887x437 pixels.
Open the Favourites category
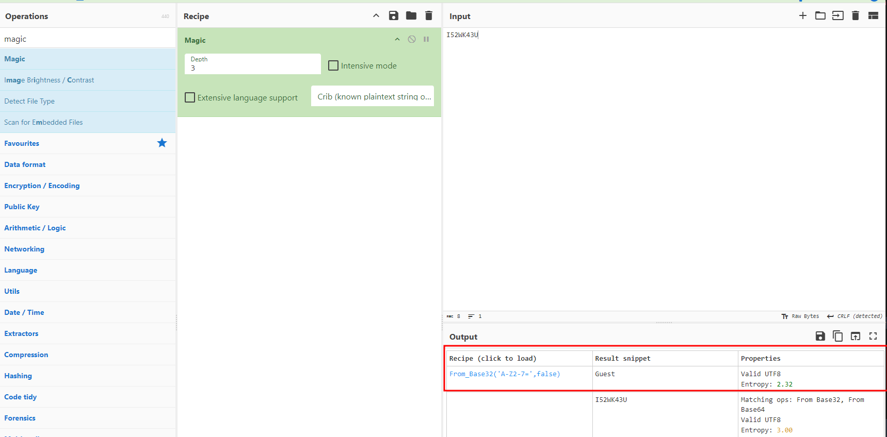(22, 143)
